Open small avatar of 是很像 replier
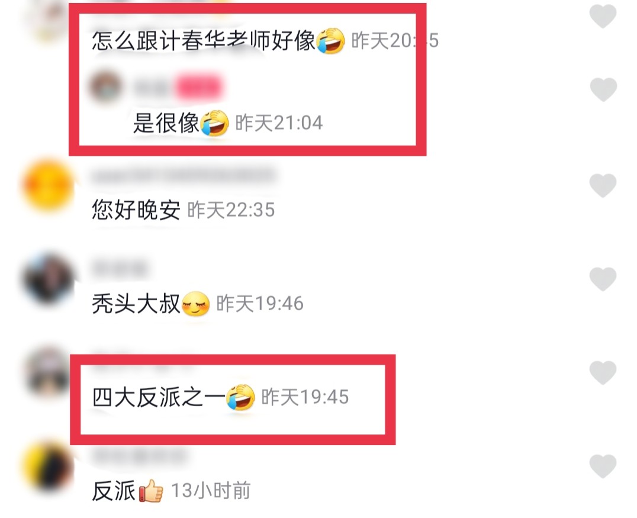 (x=105, y=87)
